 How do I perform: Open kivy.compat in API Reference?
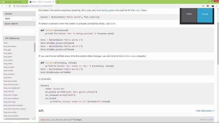pyautogui.click(x=9, y=67)
